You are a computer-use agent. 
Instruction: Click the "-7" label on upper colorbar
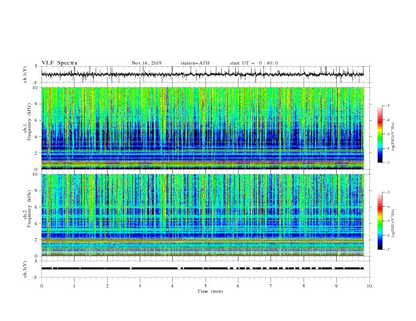(x=387, y=163)
